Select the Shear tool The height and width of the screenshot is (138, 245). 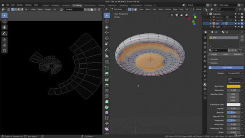107,129
